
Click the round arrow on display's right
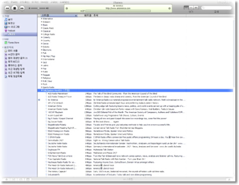(x=169, y=8)
